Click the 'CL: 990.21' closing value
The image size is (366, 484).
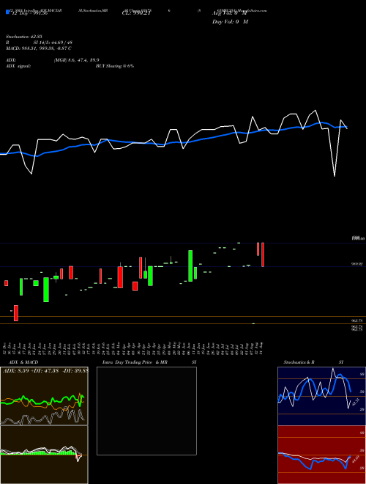[136, 13]
